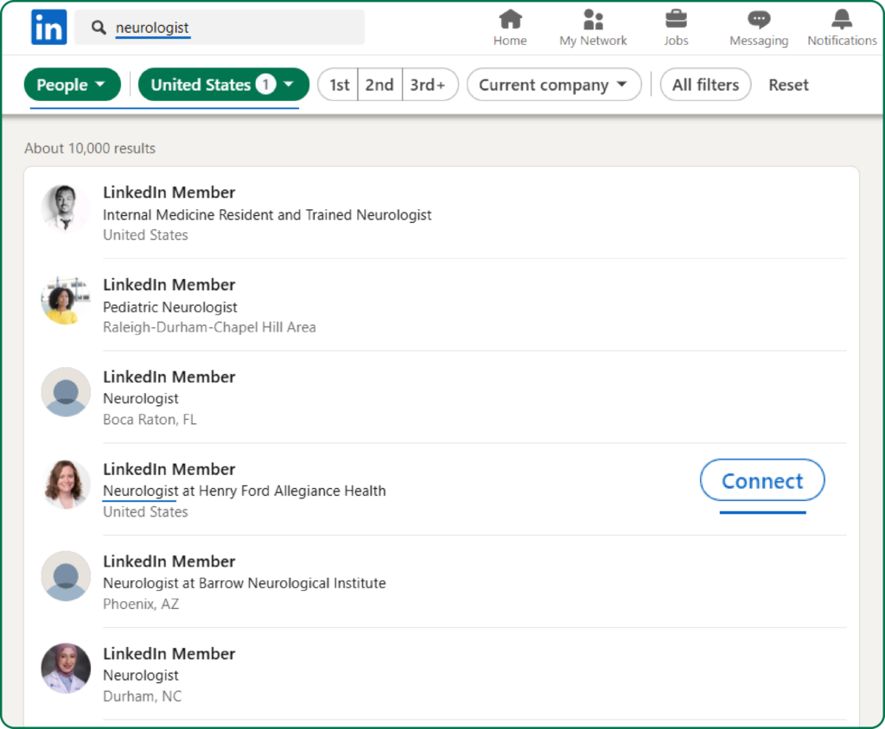Screen dimensions: 885x729
Task: Click the LinkedIn logo icon
Action: (48, 27)
